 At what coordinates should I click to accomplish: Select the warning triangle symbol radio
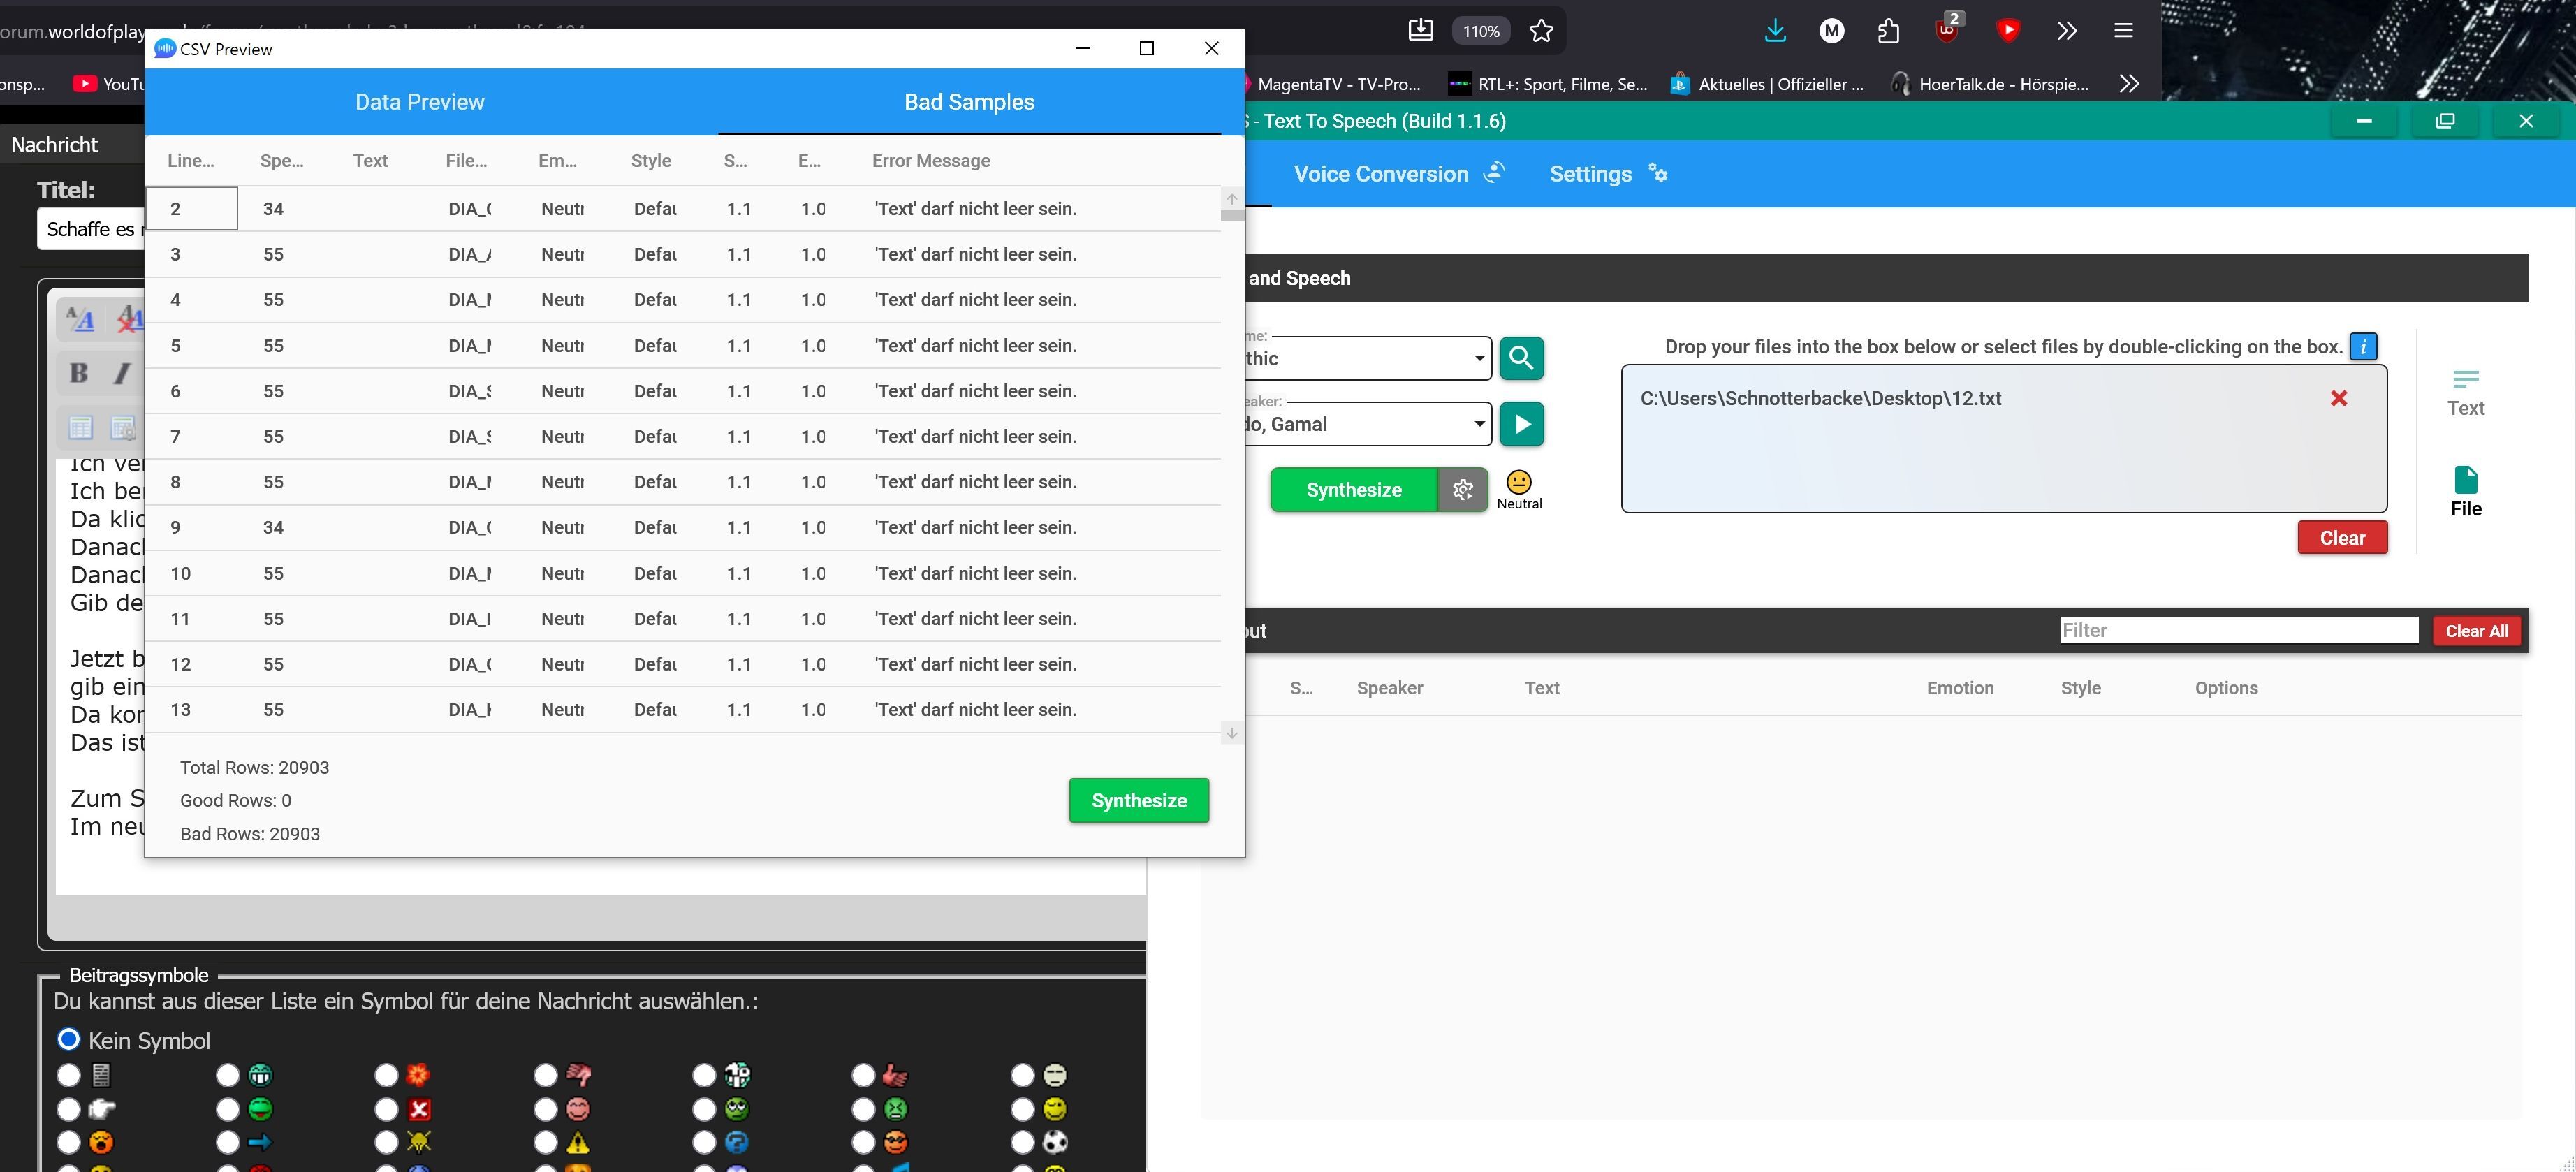click(x=545, y=1142)
